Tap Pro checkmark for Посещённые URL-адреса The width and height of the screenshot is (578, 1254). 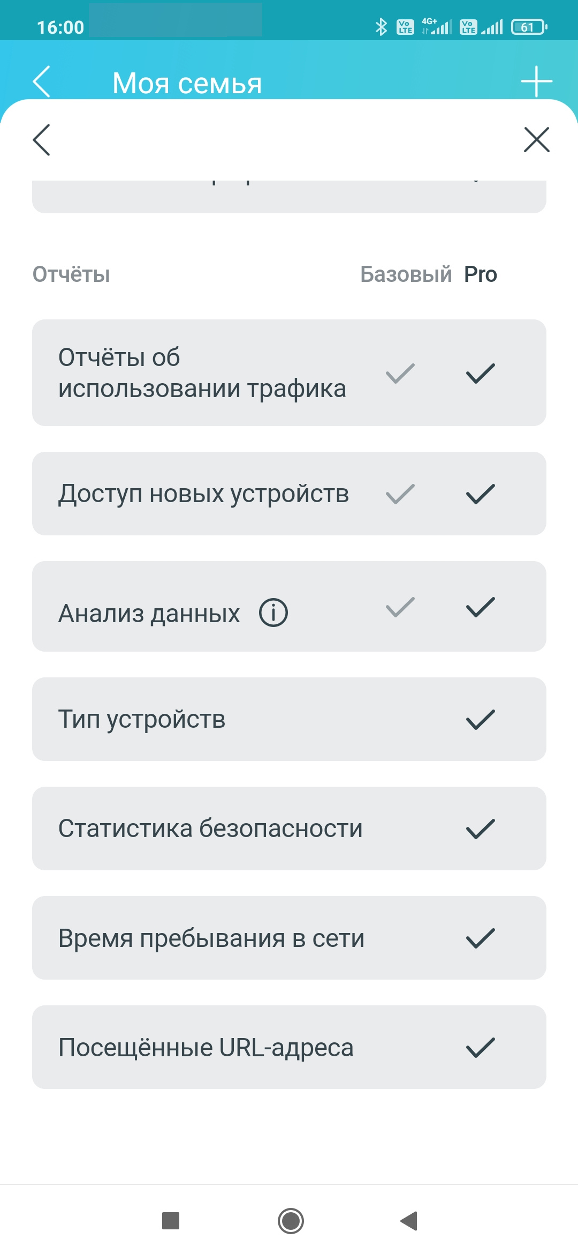click(480, 1048)
